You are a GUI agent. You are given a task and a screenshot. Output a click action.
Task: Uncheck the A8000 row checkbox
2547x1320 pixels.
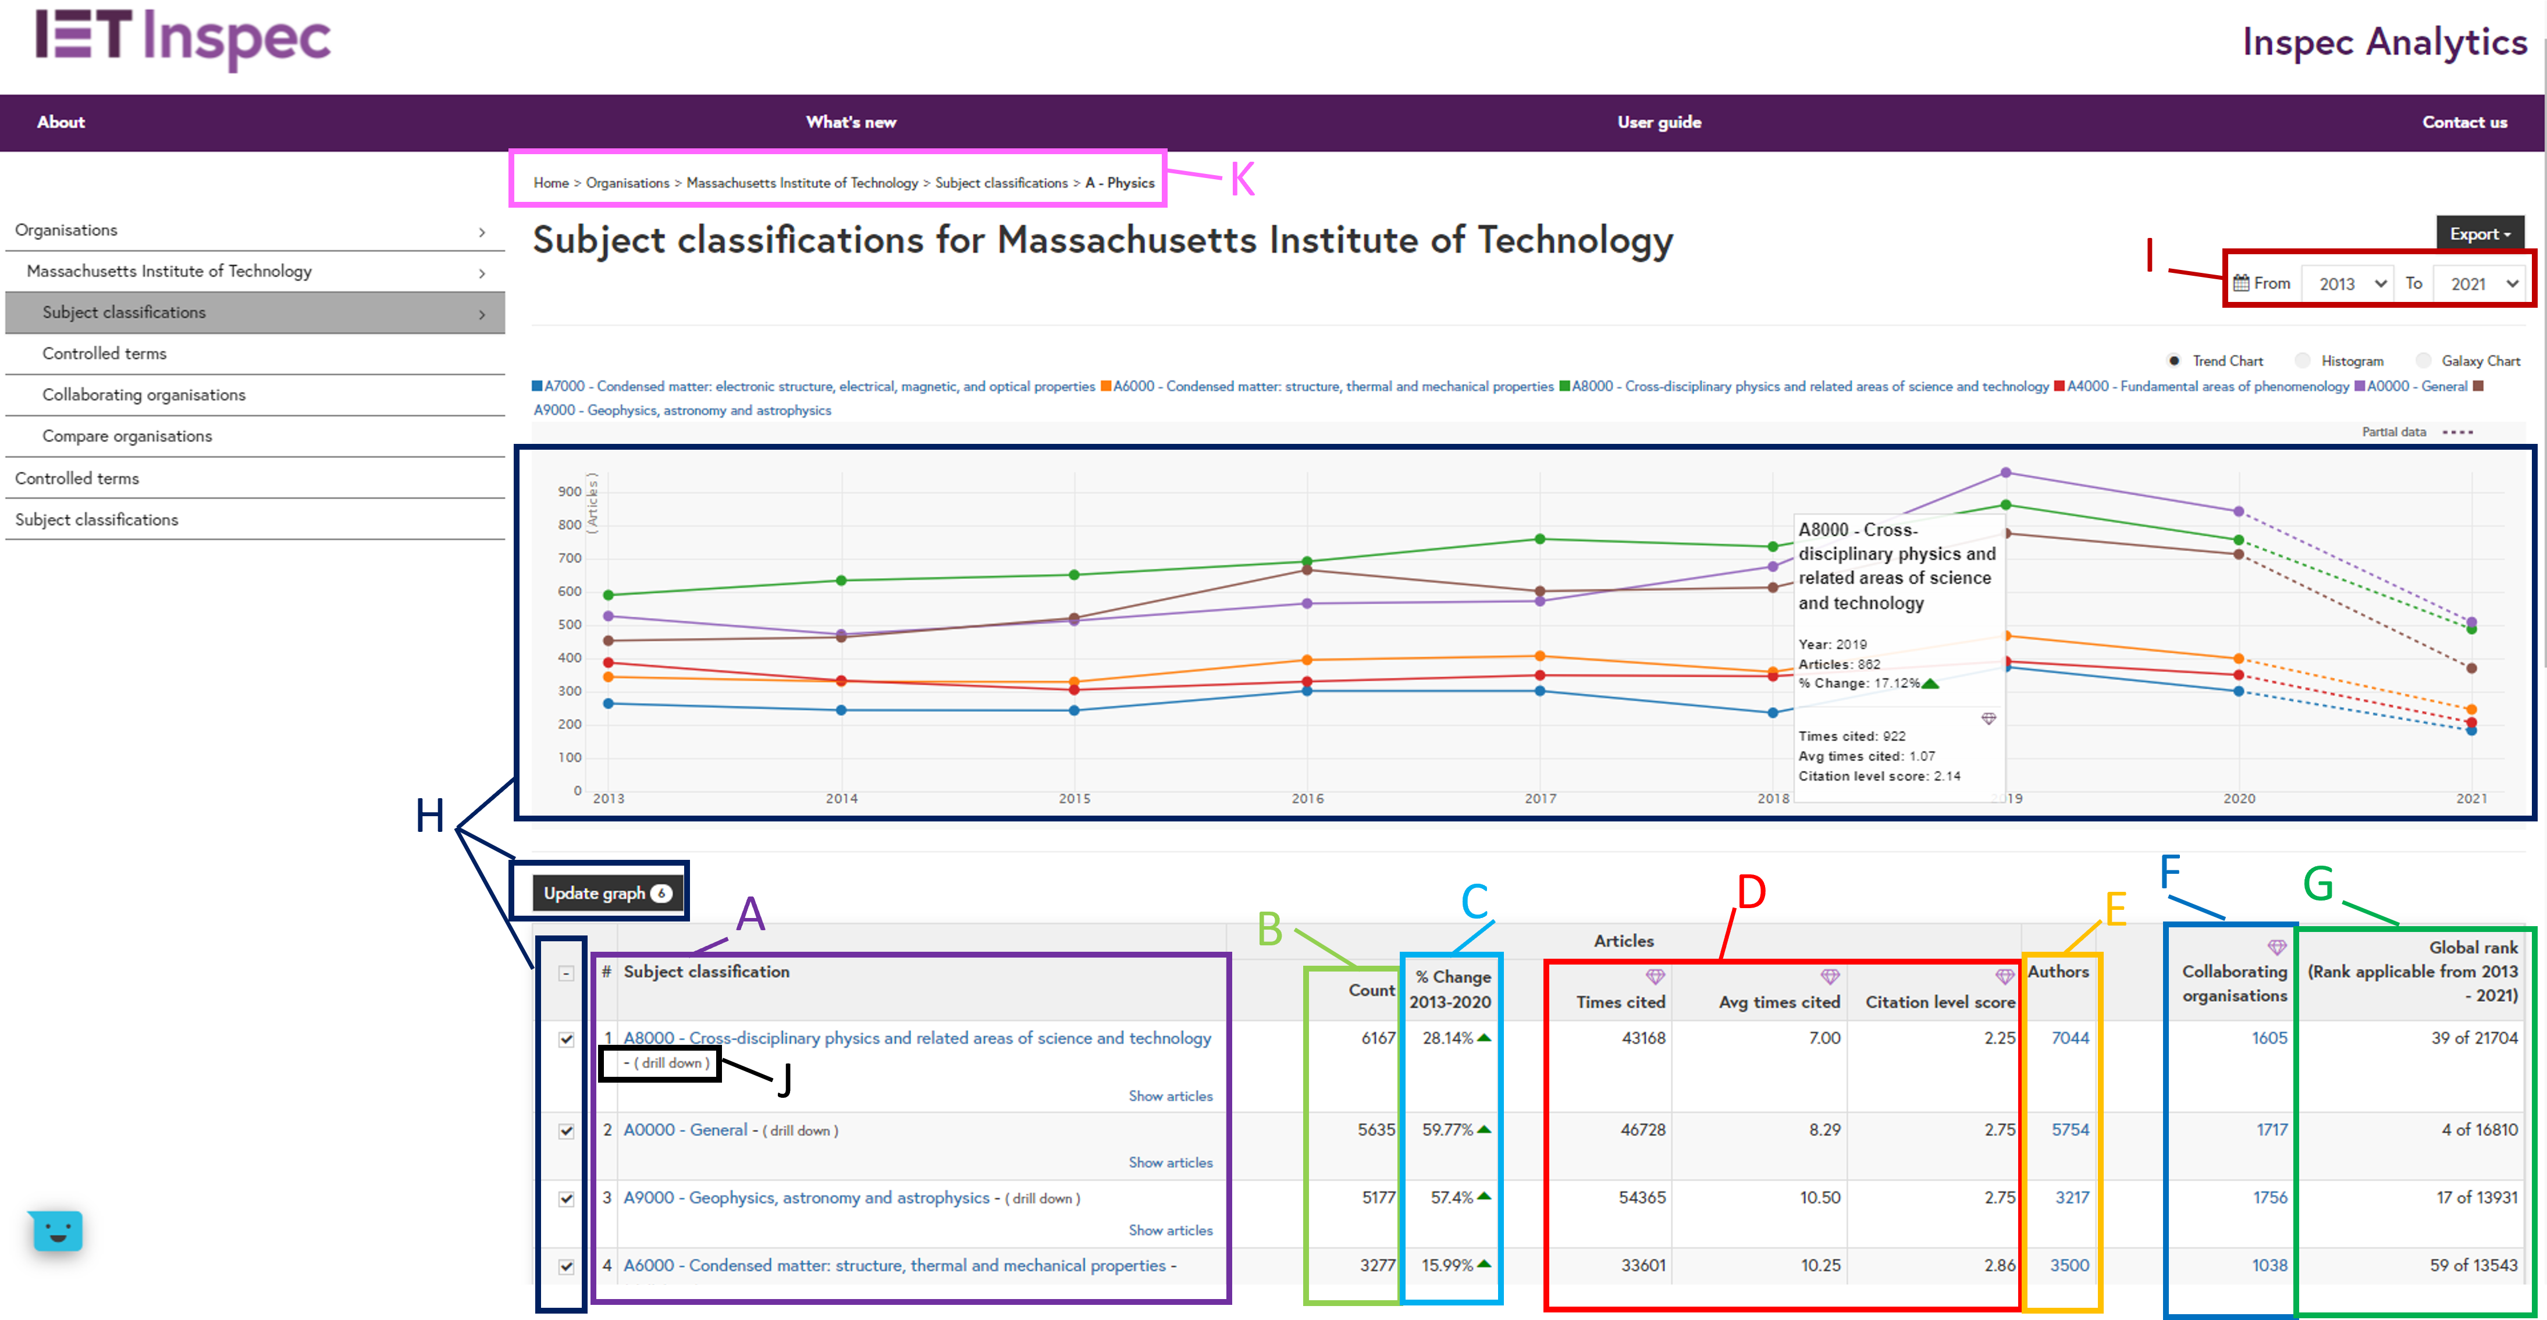point(567,1039)
